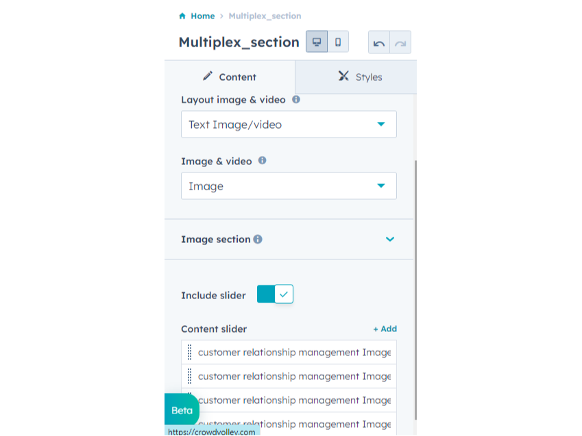Click the undo arrow button
This screenshot has height=436, width=582.
pos(379,42)
